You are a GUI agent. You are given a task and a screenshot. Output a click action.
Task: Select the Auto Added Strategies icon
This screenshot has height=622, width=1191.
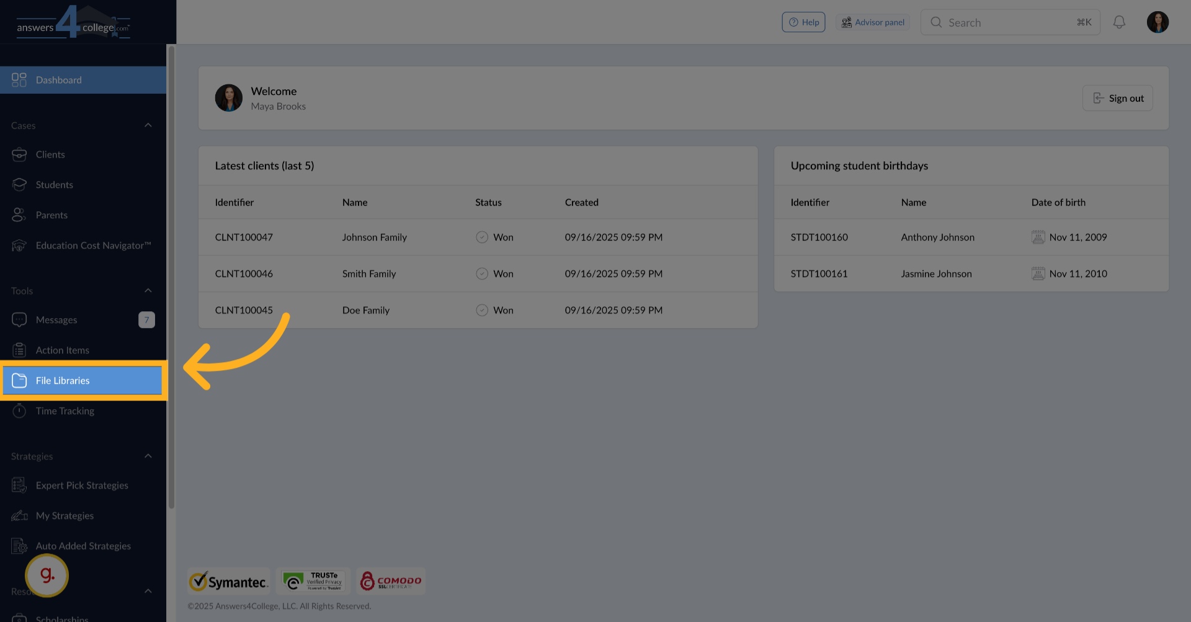coord(18,546)
